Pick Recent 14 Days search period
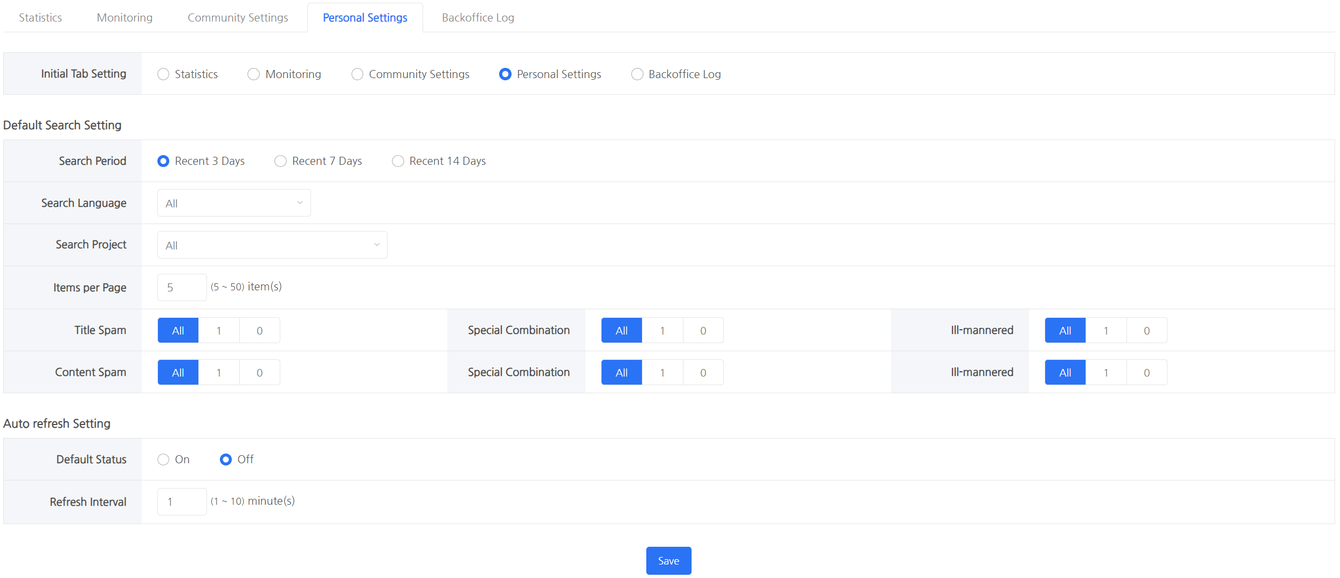Viewport: 1340px width, 578px height. point(398,161)
